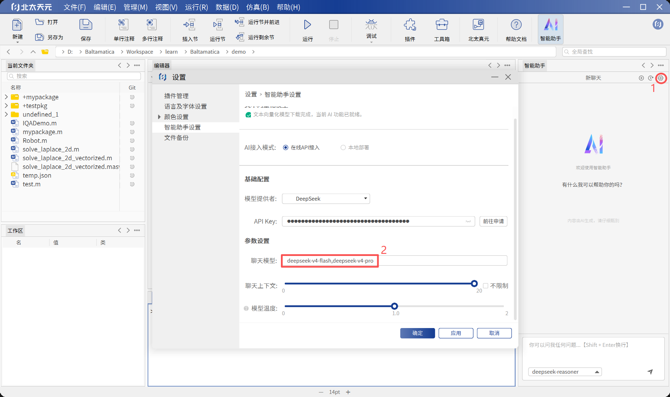
Task: Choose 本地部署 deployment mode
Action: point(343,147)
